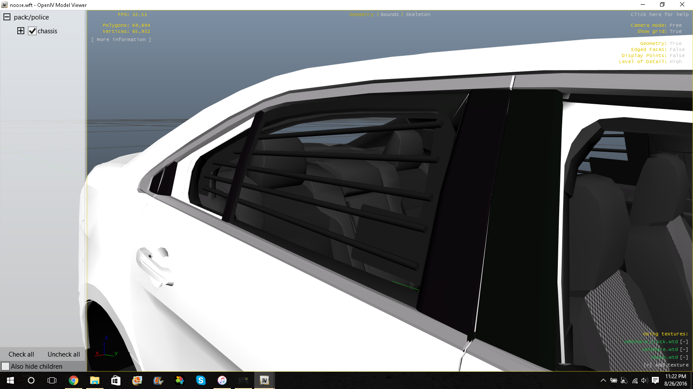Enable the Also hide children checkbox
This screenshot has width=693, height=389.
click(6, 367)
